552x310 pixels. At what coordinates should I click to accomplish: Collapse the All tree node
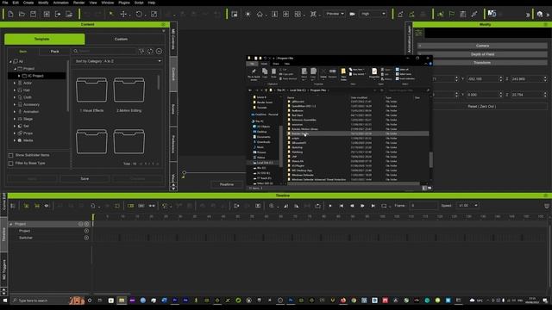[x=10, y=61]
